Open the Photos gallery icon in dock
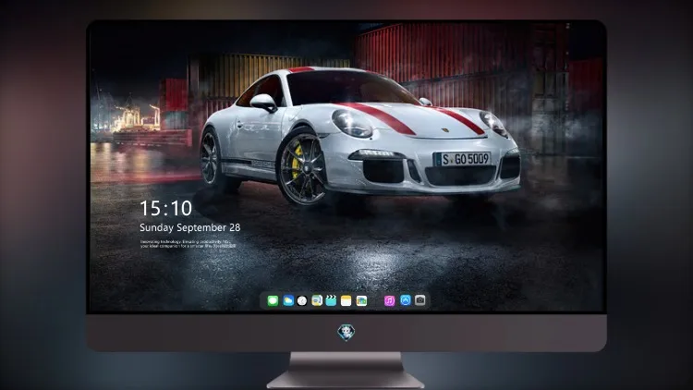693x390 pixels. (x=361, y=300)
